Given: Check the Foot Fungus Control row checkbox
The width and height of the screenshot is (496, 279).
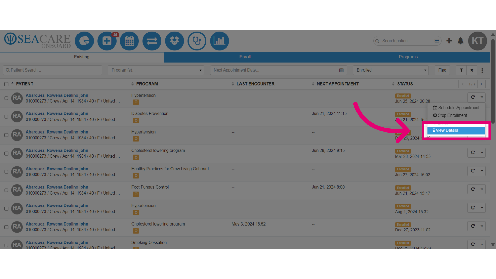Looking at the screenshot, I should click(6, 190).
